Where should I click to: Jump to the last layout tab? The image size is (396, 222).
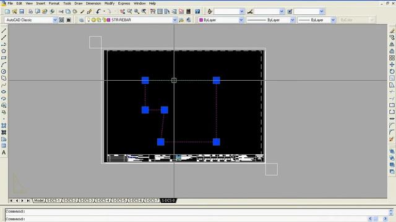pyautogui.click(x=28, y=200)
